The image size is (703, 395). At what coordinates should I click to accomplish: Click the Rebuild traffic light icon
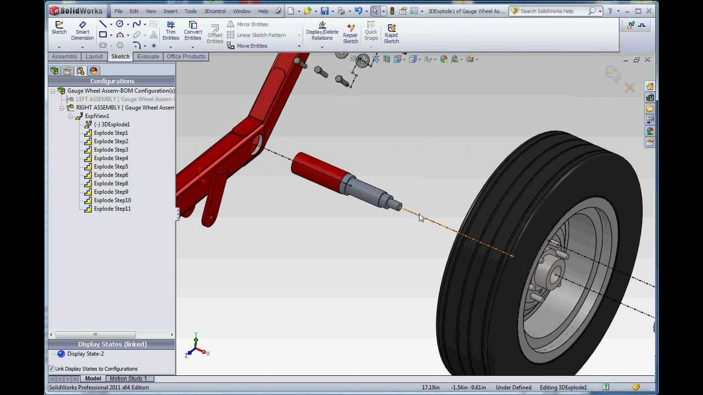pyautogui.click(x=392, y=11)
